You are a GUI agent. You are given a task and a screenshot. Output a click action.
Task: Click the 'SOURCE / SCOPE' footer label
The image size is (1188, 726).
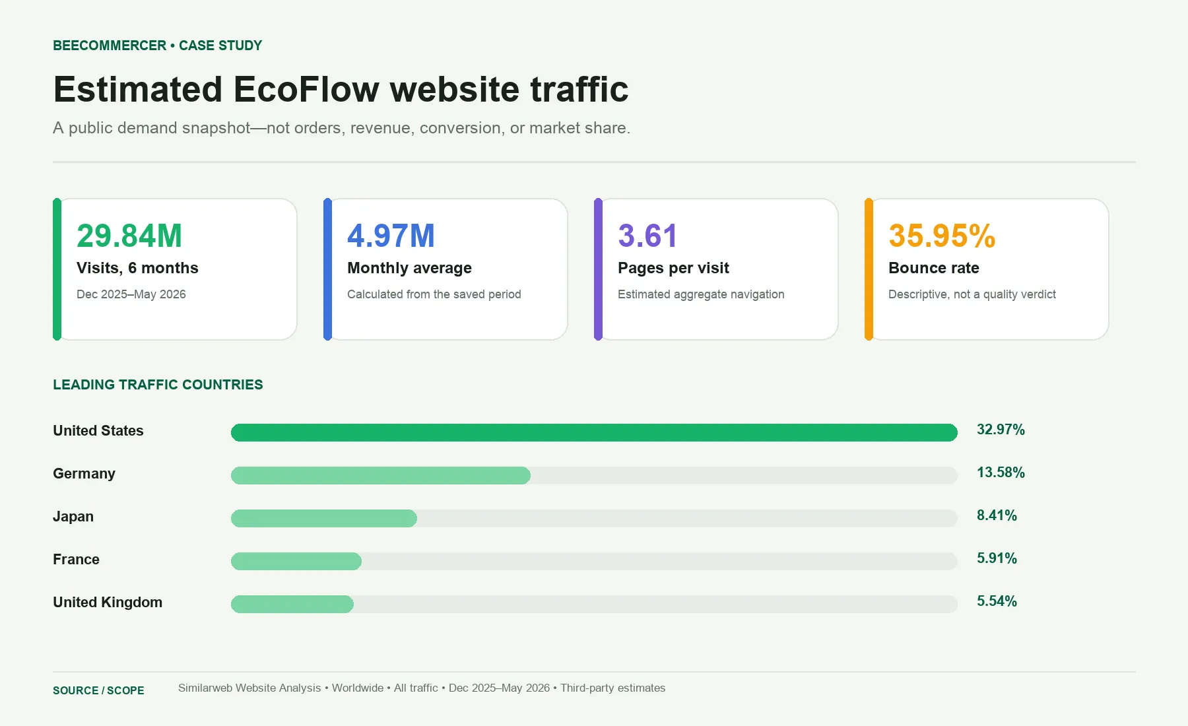coord(98,690)
